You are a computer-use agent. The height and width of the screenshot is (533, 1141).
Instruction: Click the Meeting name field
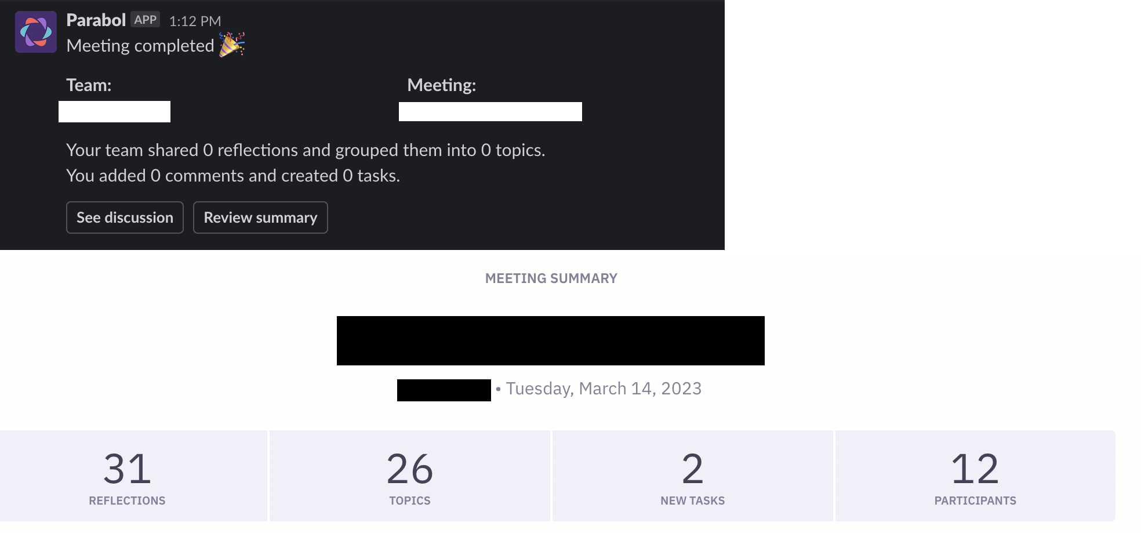(490, 111)
